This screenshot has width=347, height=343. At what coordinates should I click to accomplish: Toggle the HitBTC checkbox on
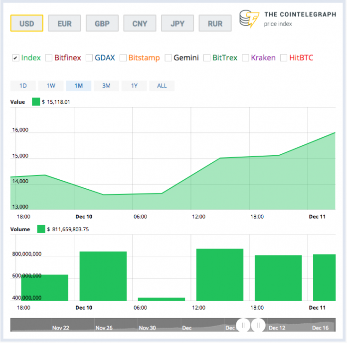[284, 58]
